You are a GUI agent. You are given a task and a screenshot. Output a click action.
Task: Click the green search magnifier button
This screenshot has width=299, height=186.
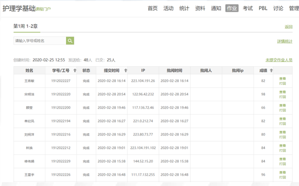click(70, 41)
